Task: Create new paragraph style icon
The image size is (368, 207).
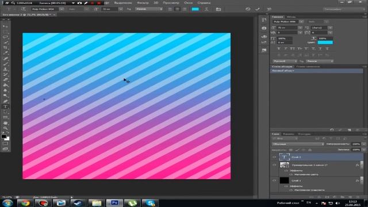Action: tap(349, 130)
